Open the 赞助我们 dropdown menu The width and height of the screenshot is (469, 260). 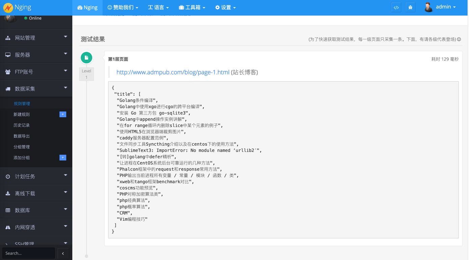(123, 7)
